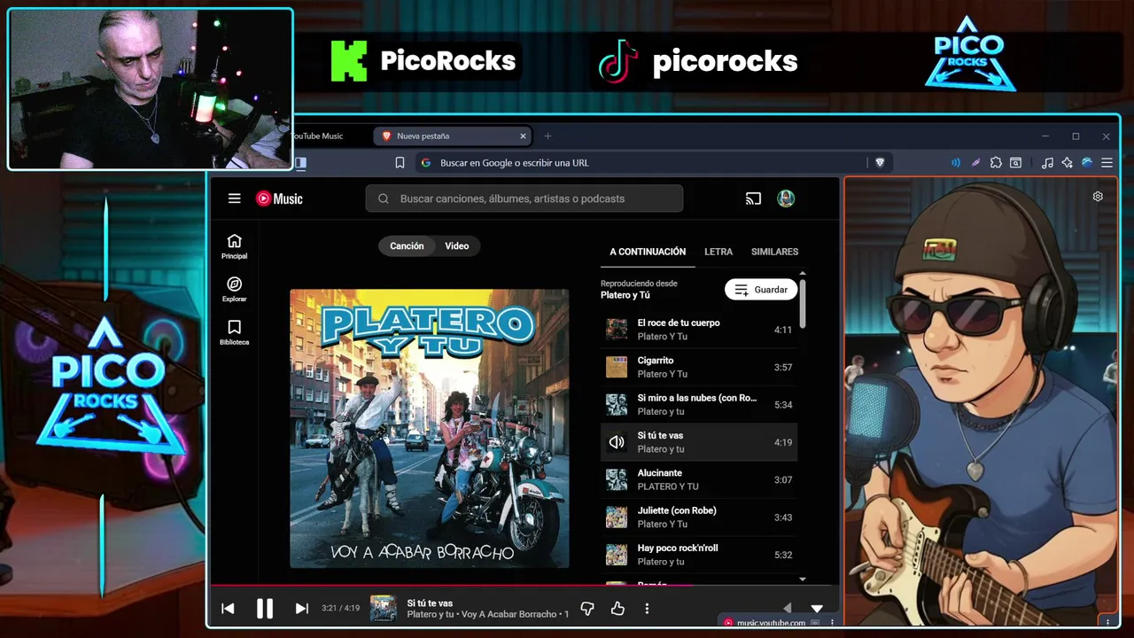1134x638 pixels.
Task: Open the YouTube Music hamburger menu
Action: click(234, 198)
